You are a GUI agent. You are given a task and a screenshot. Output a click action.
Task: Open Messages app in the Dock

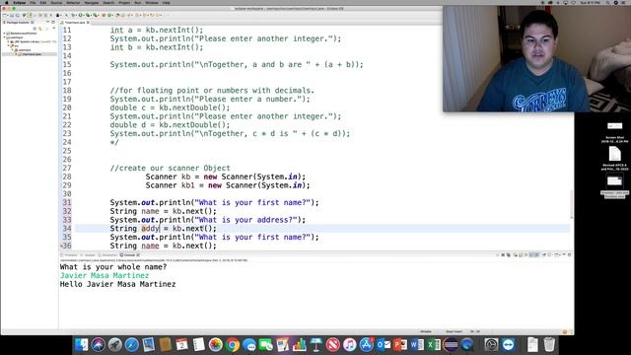pos(249,345)
